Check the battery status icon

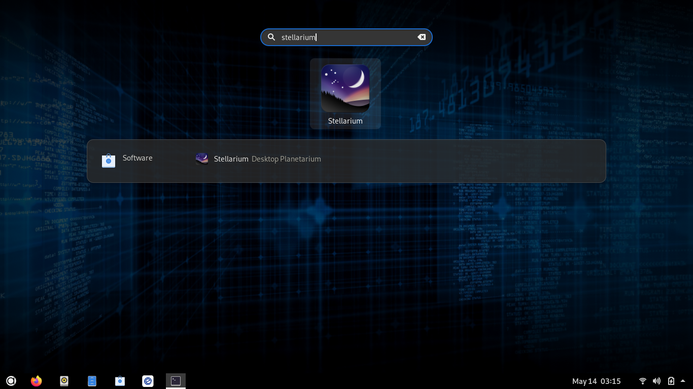(671, 381)
